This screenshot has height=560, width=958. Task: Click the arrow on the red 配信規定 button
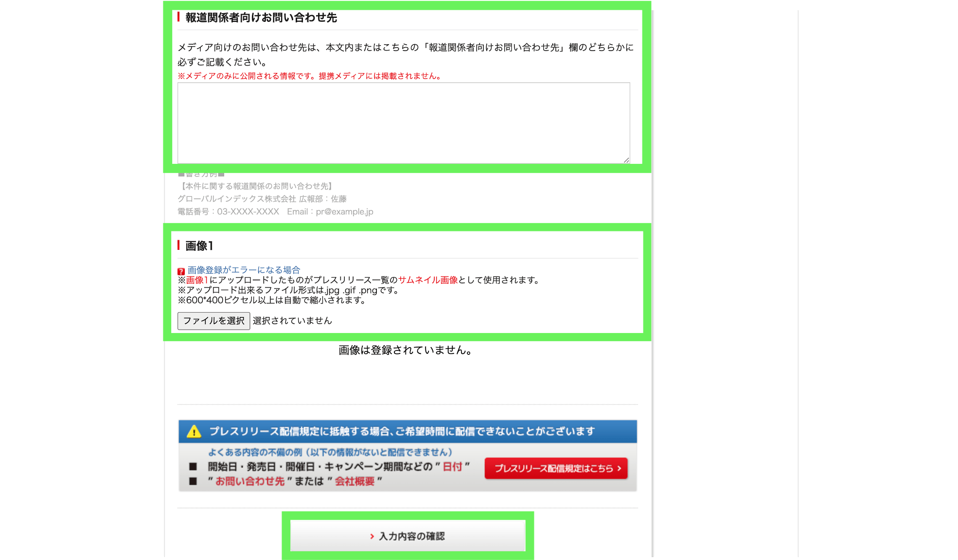tap(619, 469)
